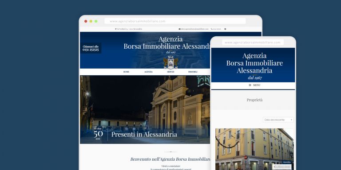Open the AGENZIA menu item
This screenshot has width=341, height=170.
tap(149, 72)
